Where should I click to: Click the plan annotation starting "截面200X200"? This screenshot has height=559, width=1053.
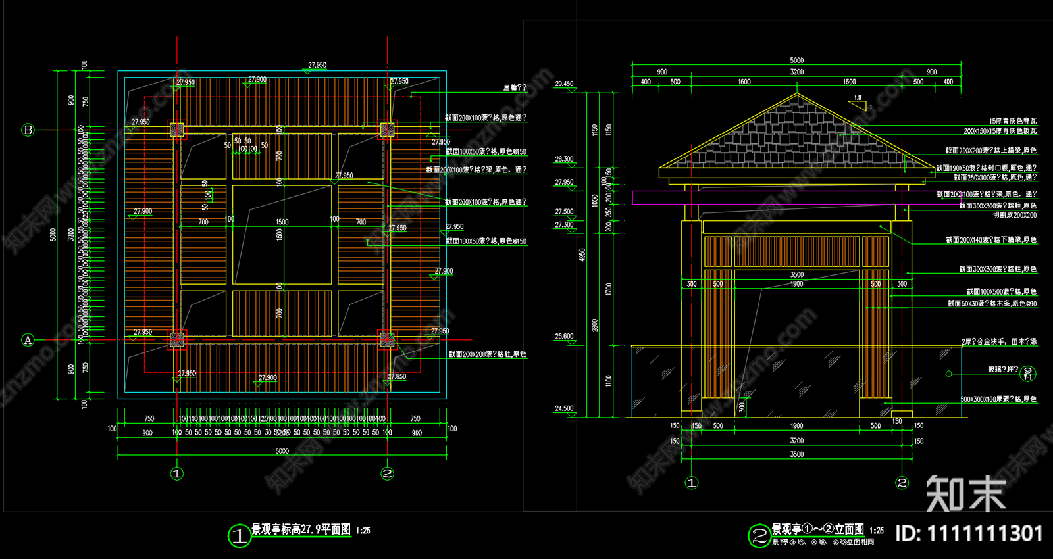tap(488, 354)
